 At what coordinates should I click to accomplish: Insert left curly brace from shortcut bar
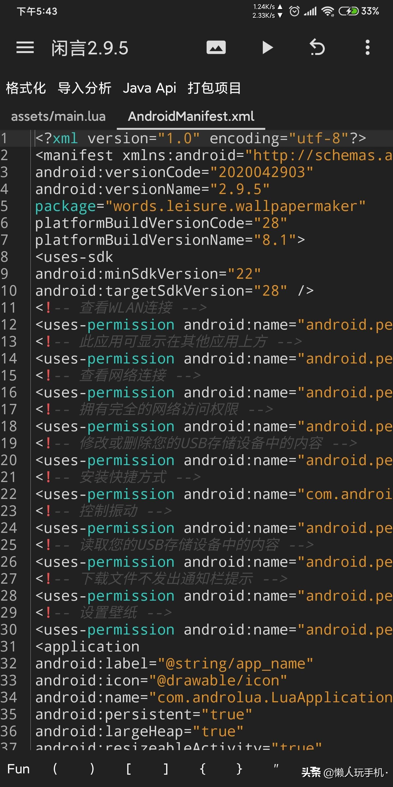202,769
